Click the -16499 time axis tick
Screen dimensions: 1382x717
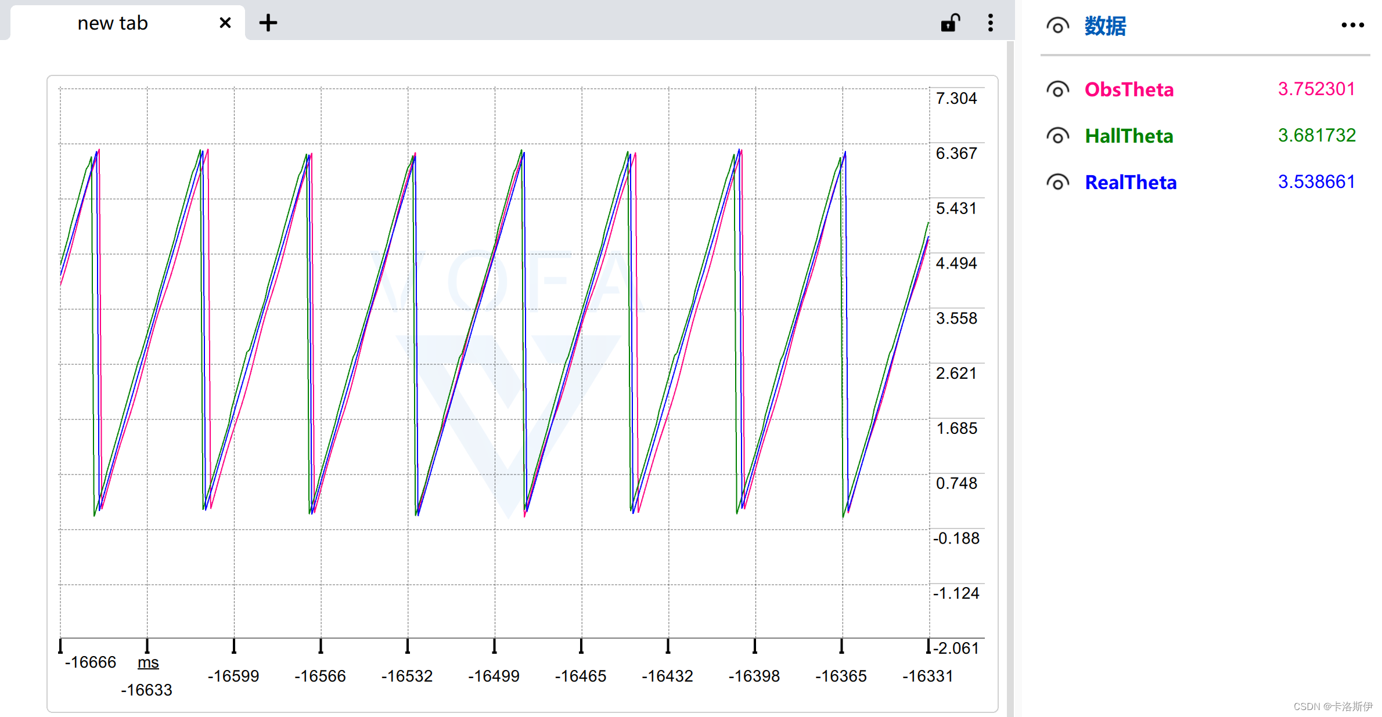(x=494, y=676)
